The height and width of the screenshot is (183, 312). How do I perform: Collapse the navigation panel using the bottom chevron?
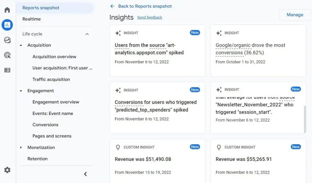tap(86, 174)
